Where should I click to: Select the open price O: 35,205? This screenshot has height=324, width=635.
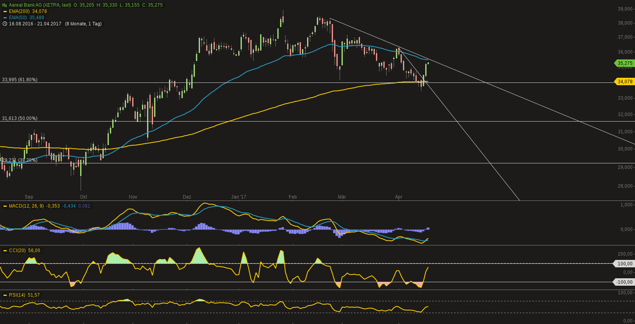click(x=84, y=5)
